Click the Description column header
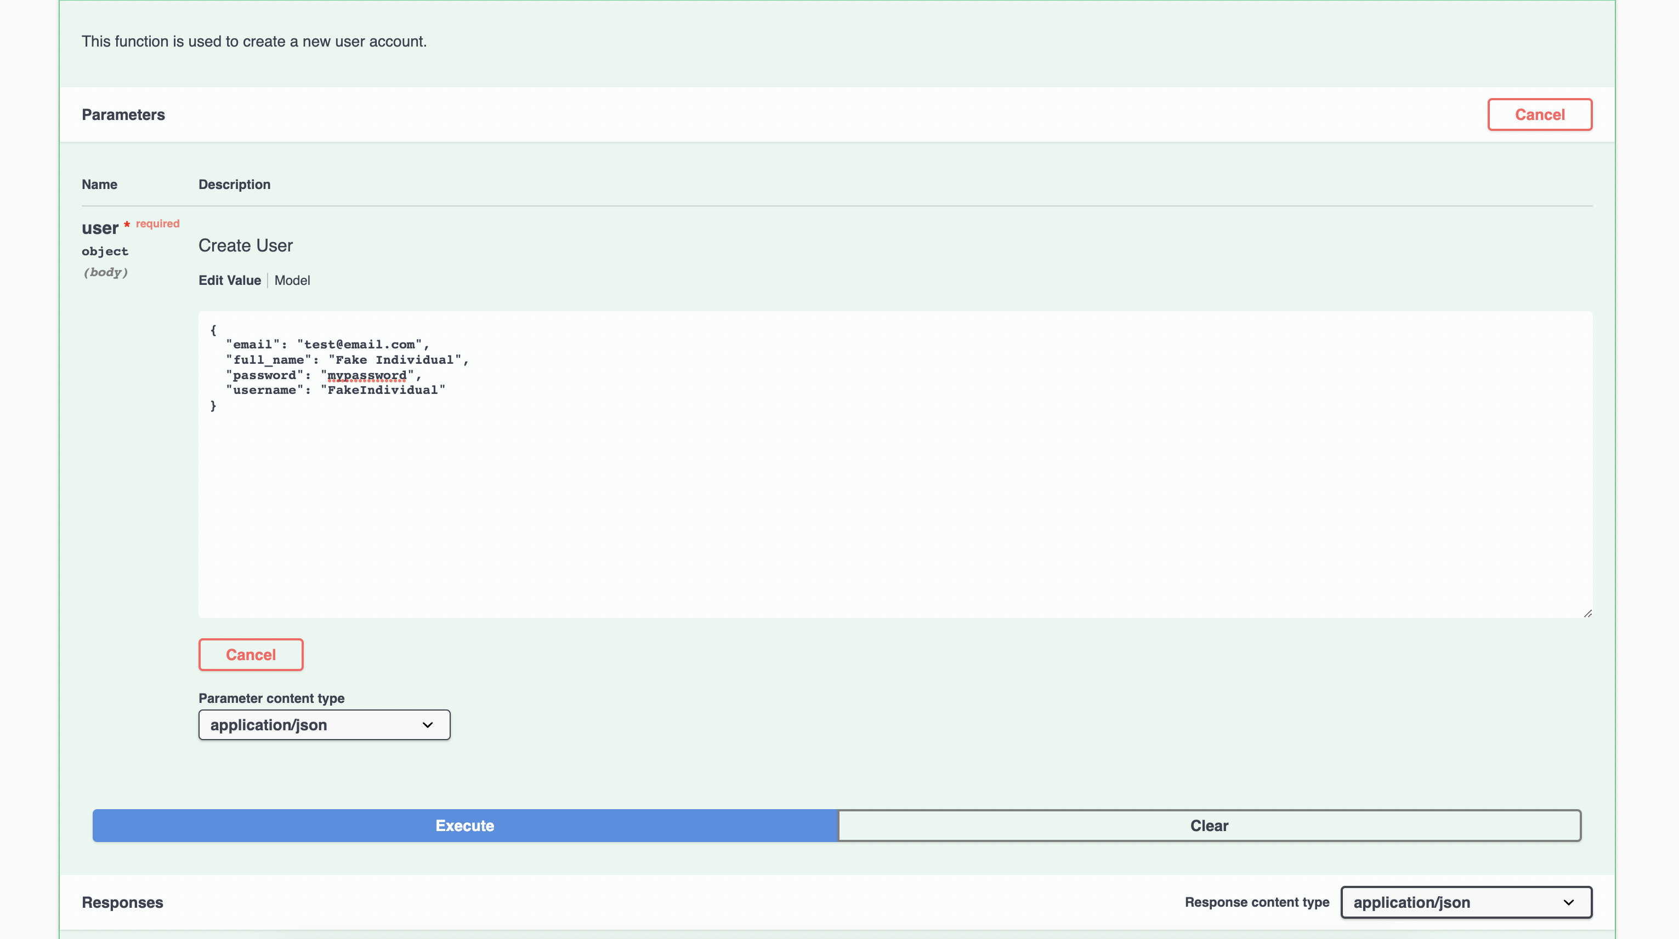The image size is (1679, 939). tap(234, 184)
